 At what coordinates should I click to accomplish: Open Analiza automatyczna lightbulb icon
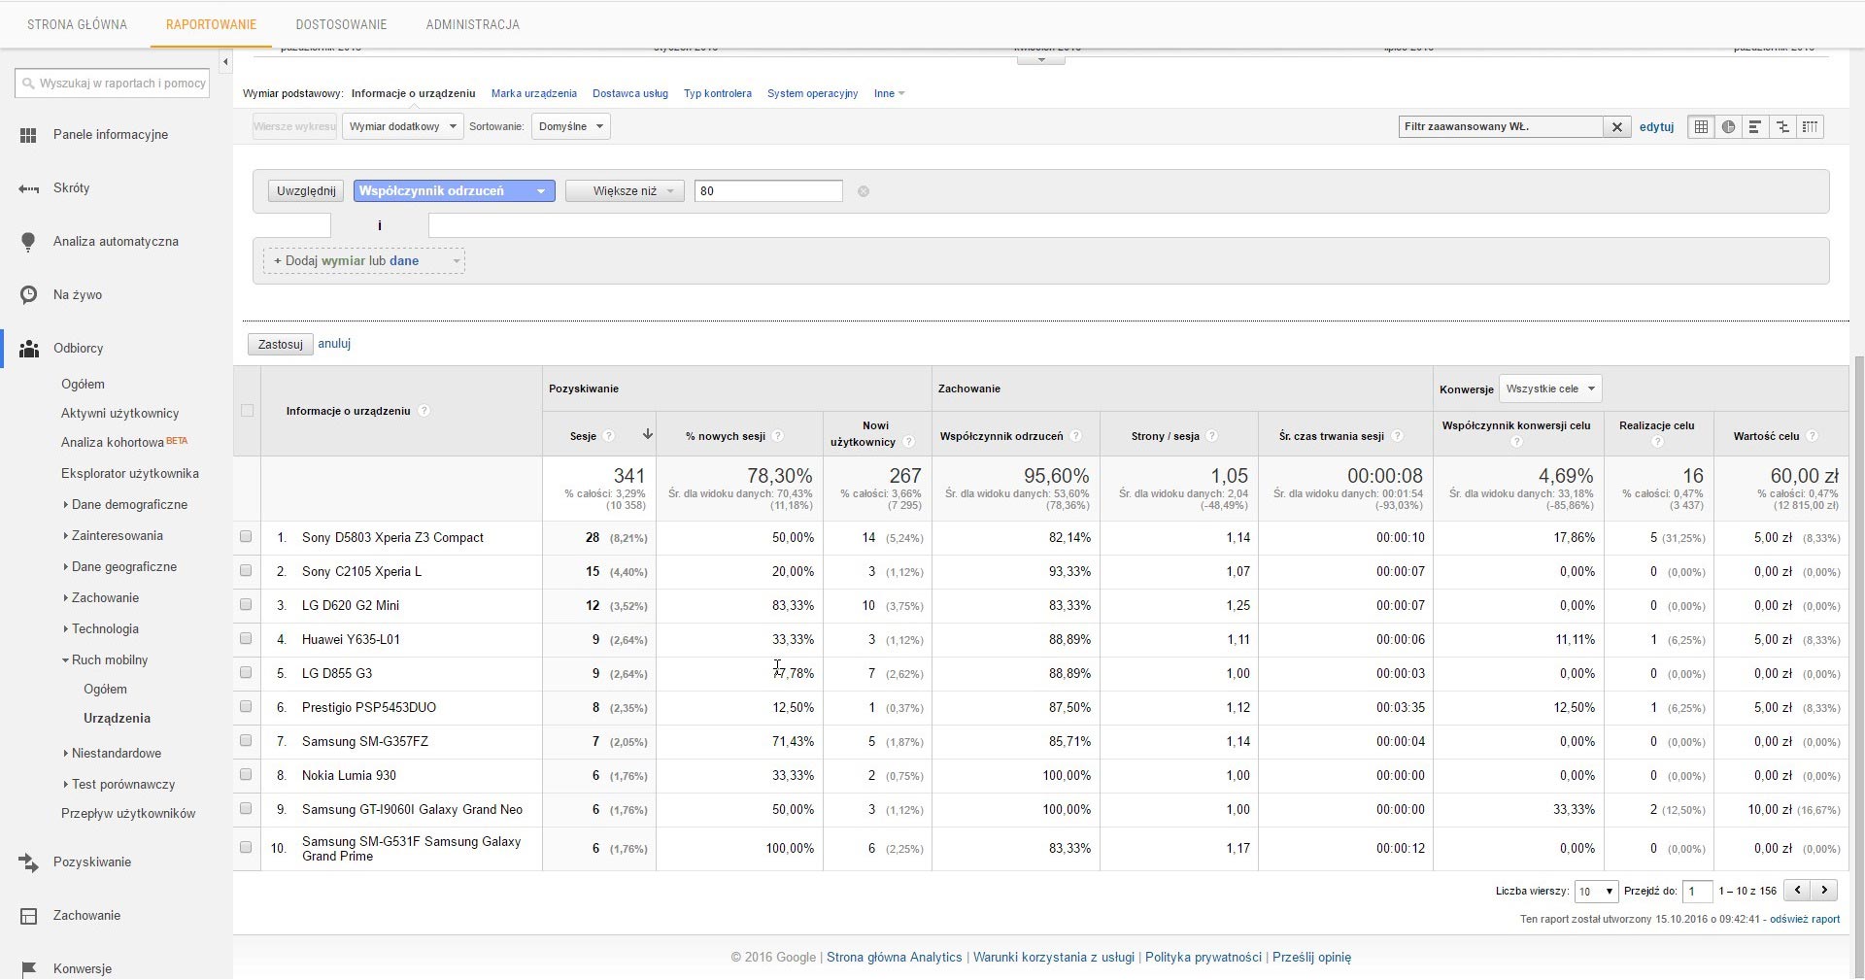coord(28,242)
